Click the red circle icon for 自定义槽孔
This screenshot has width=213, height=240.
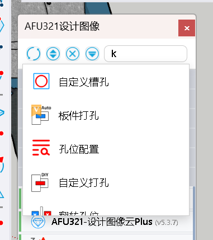(x=41, y=81)
